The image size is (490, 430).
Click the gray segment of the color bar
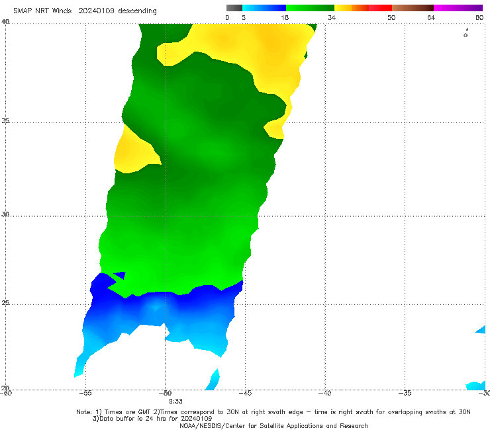[x=234, y=8]
